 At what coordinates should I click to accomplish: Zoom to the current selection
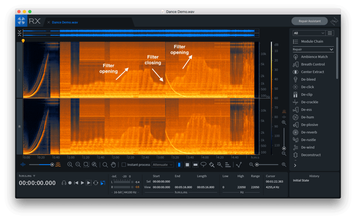pos(86,165)
